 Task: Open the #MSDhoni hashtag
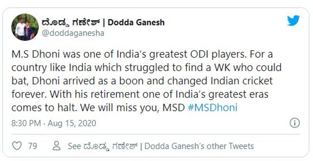[212, 107]
